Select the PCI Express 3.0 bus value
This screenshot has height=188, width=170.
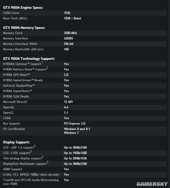tap(74, 123)
